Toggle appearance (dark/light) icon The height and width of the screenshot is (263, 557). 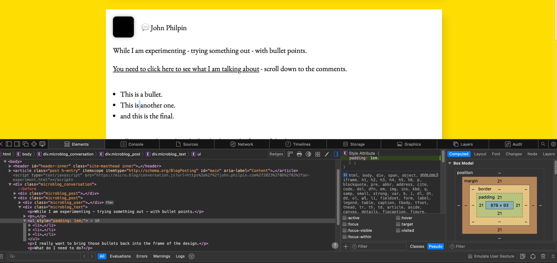pos(309,154)
